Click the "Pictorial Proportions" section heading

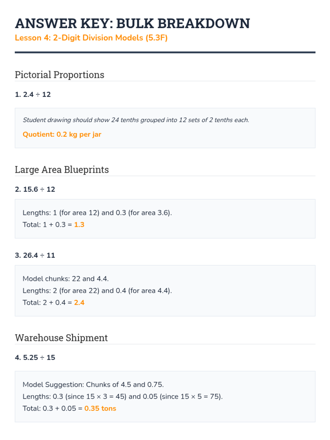59,75
